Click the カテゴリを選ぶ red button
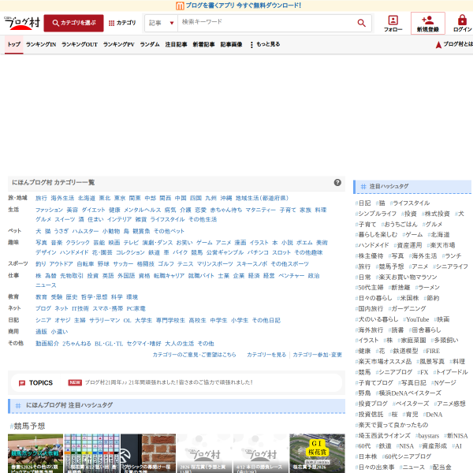Viewport: 473px width, 473px height. coord(73,23)
